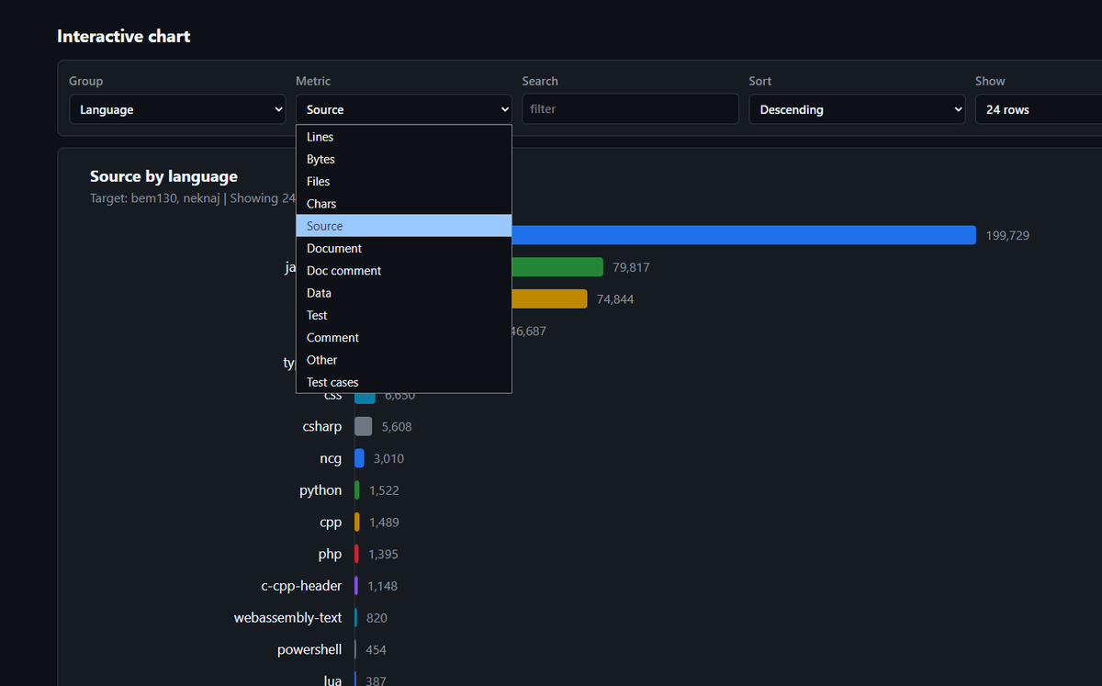
Task: Pick Test cases metric option
Action: pos(404,382)
